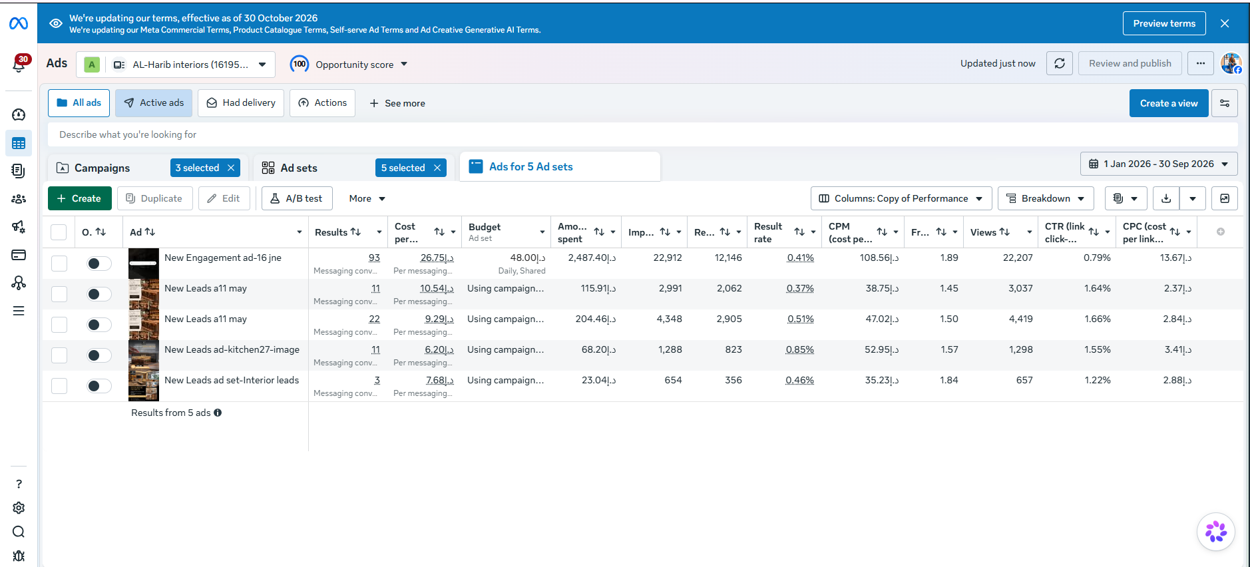Open All tools hamburger menu
1250x567 pixels.
pos(19,311)
